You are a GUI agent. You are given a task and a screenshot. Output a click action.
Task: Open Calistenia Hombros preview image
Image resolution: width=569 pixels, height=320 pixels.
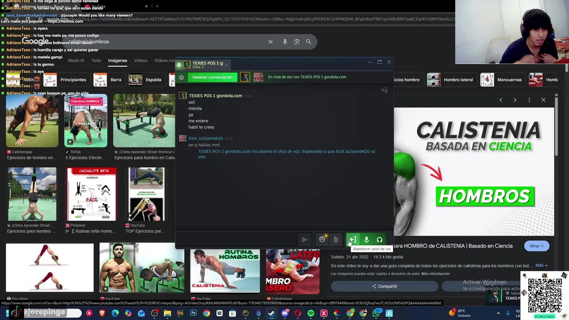coord(474,172)
